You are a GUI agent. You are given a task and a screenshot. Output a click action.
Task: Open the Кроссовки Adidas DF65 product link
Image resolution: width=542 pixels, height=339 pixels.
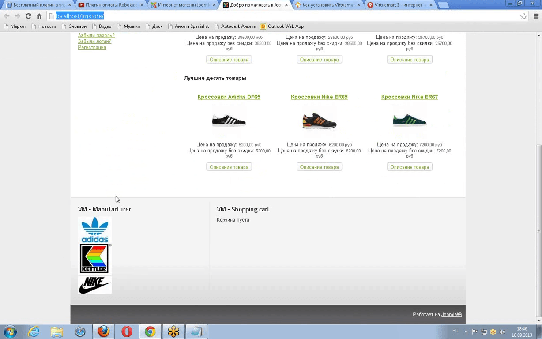click(x=229, y=97)
